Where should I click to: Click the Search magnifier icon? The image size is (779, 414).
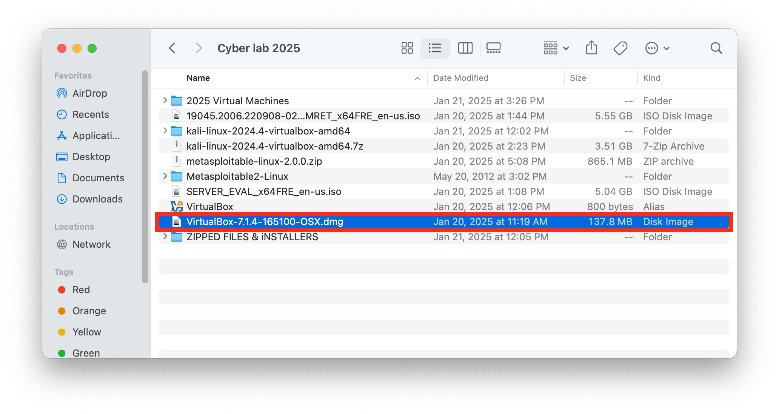point(716,48)
